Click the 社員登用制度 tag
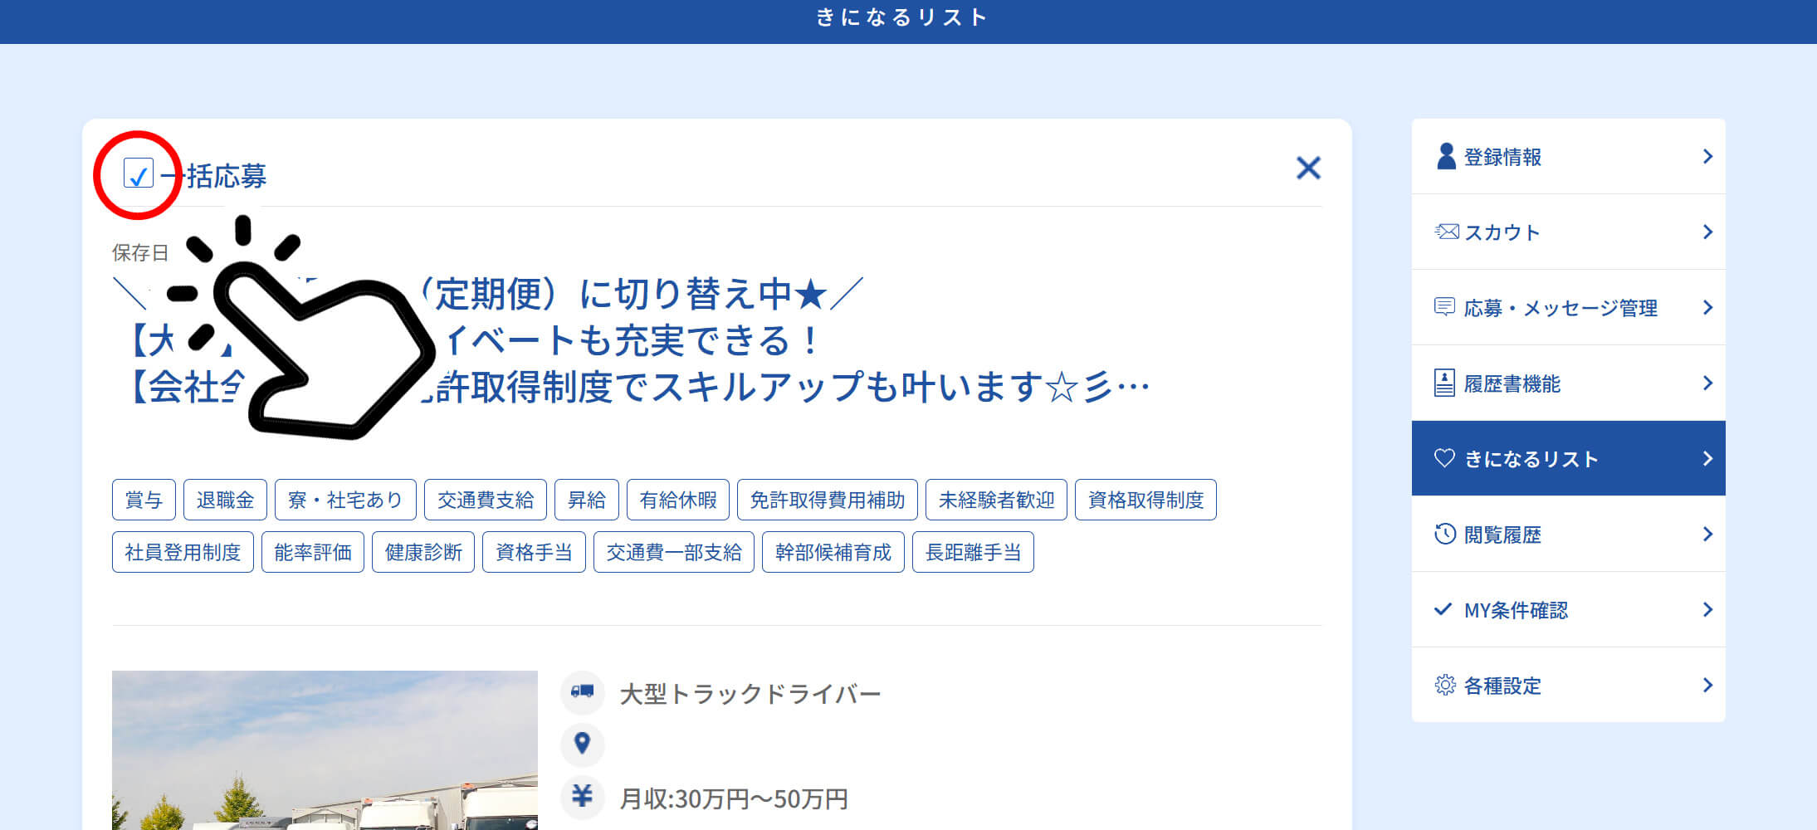Viewport: 1817px width, 830px height. click(x=183, y=552)
